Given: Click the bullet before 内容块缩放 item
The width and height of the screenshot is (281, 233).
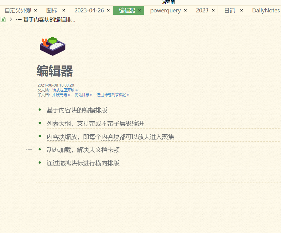Looking at the screenshot, I should click(40, 136).
